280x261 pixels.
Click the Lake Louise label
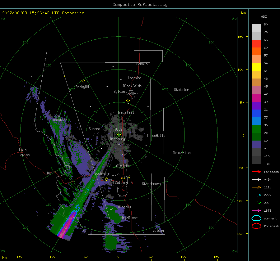(24, 152)
